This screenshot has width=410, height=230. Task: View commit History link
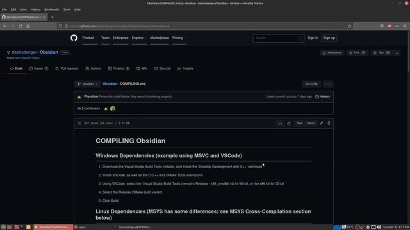[323, 96]
